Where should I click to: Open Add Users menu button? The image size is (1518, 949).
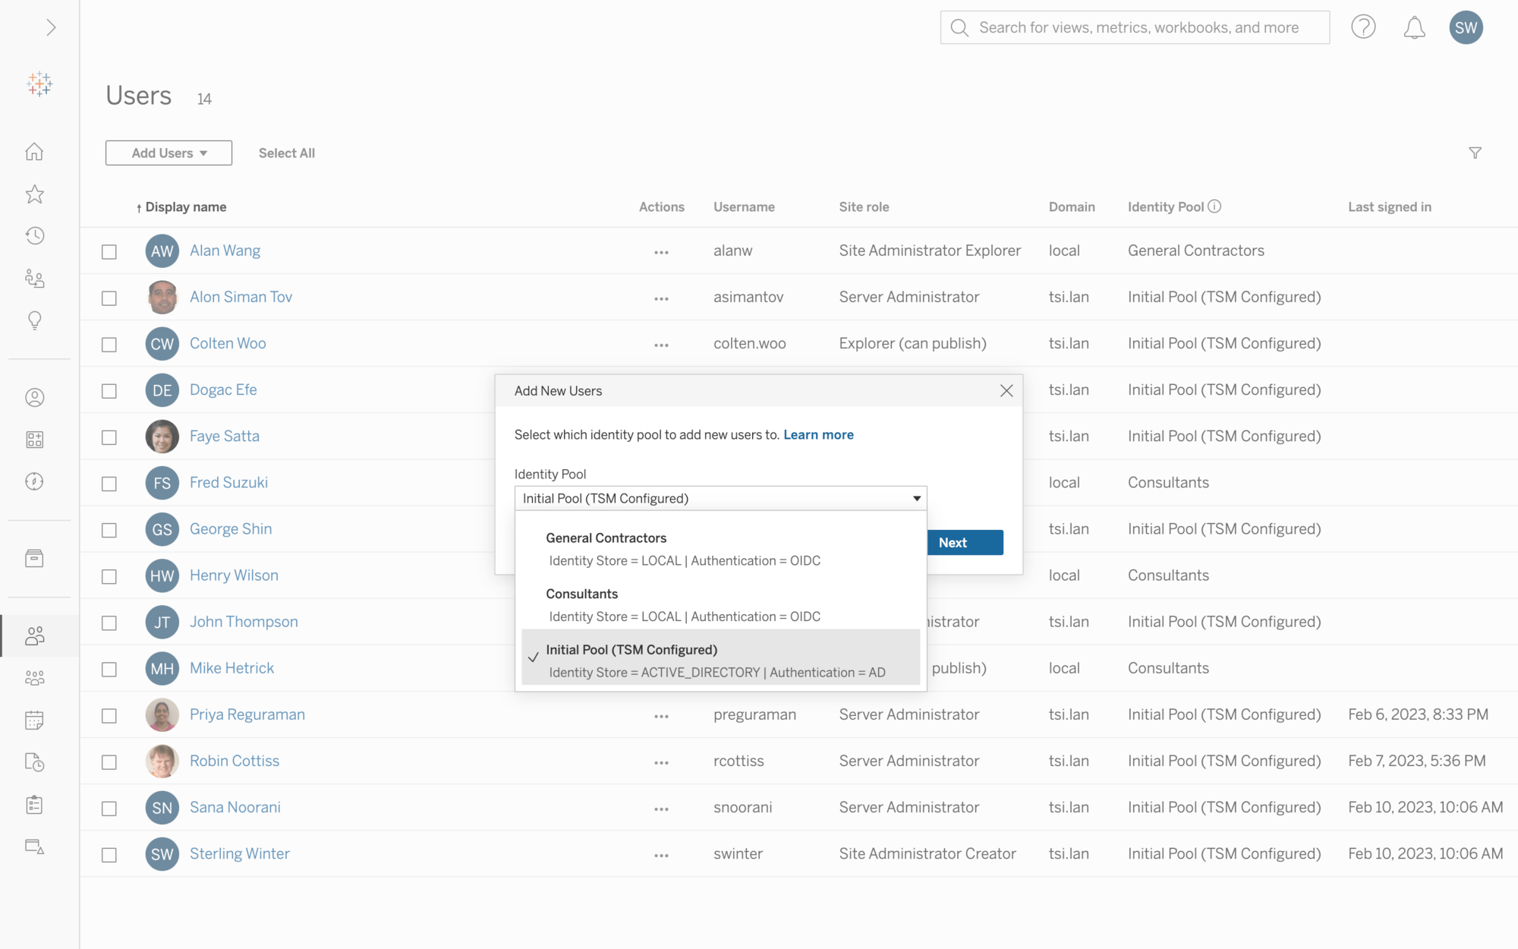(x=168, y=153)
